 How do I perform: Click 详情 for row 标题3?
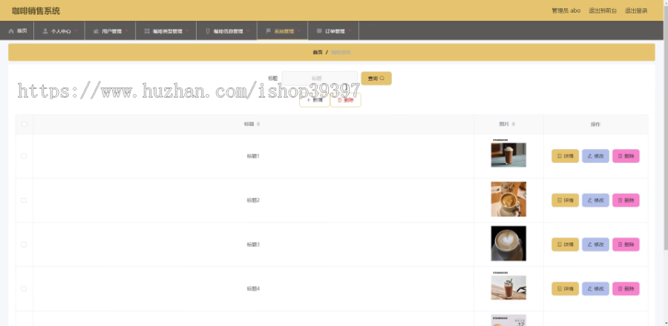(566, 245)
